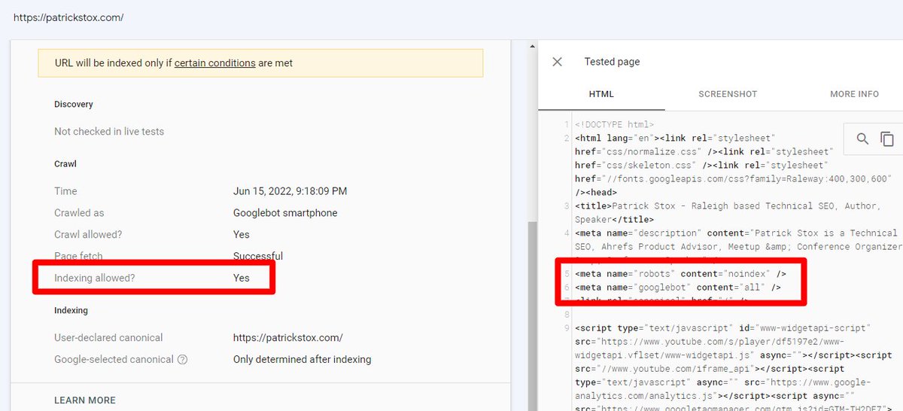Select the Crawl section heading

point(65,163)
